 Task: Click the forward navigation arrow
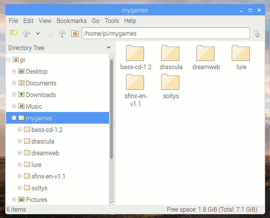pos(49,33)
